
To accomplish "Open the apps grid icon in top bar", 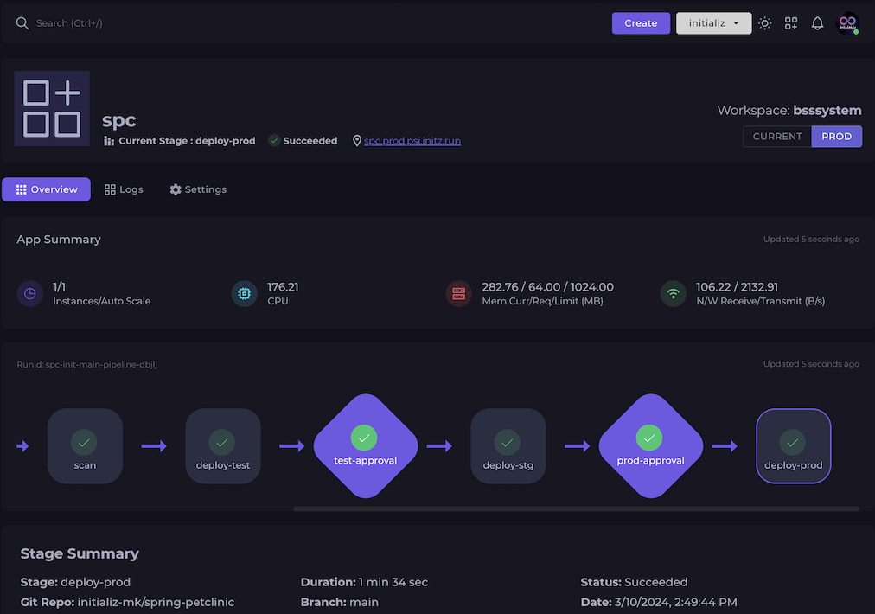I will pyautogui.click(x=791, y=22).
